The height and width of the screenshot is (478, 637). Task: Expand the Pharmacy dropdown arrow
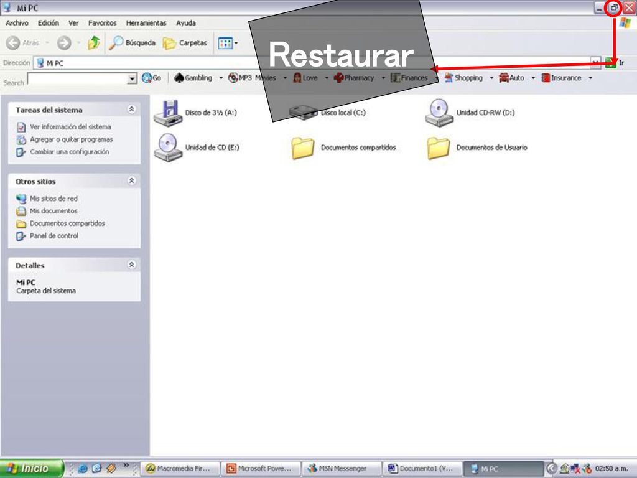tap(383, 78)
